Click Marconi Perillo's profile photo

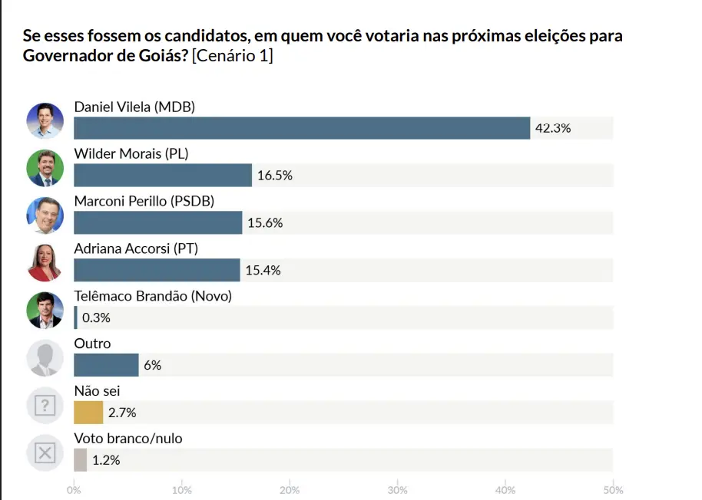point(45,215)
